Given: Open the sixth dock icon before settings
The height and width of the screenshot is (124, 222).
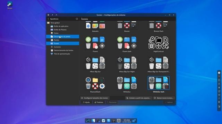Looking at the screenshot, I should click(x=114, y=121).
